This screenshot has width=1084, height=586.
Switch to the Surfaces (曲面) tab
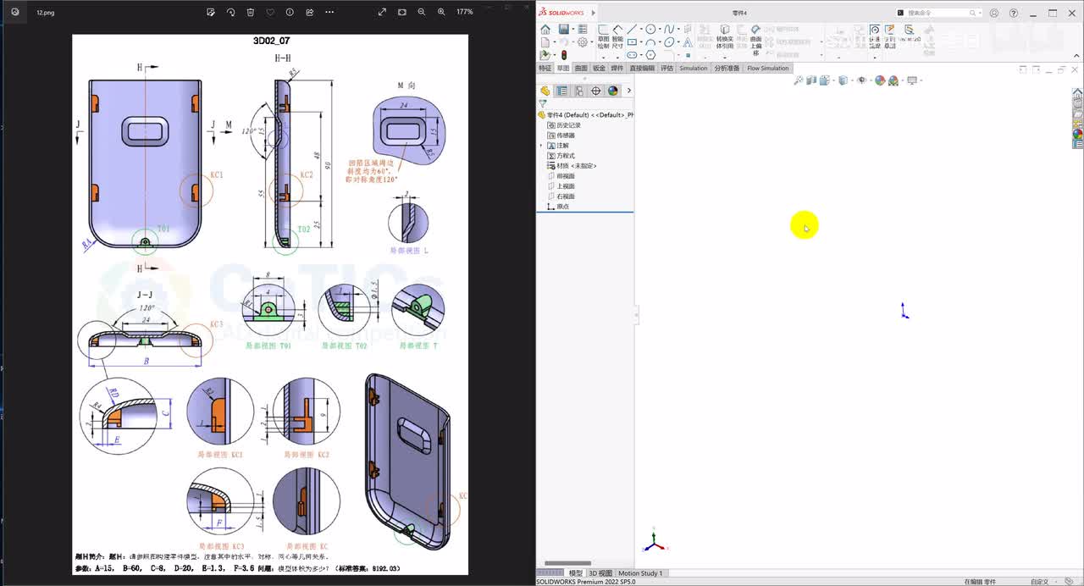click(581, 68)
